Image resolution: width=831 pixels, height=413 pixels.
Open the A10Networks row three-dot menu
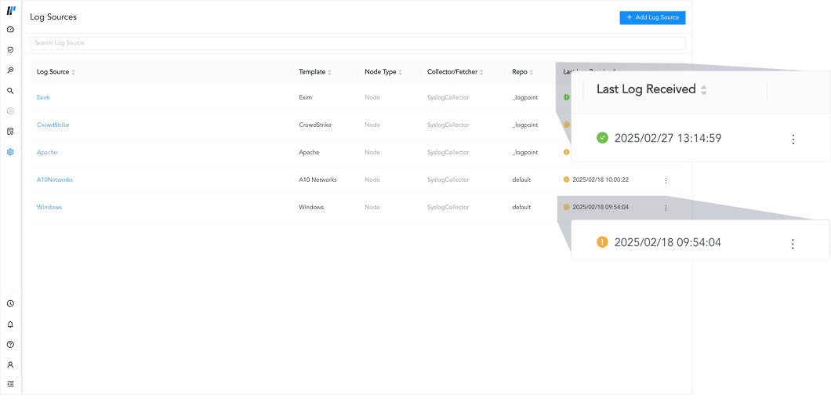tap(666, 180)
